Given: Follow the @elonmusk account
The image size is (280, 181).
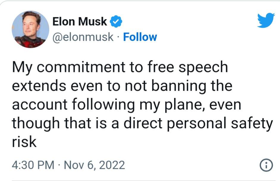Looking at the screenshot, I should pos(140,37).
